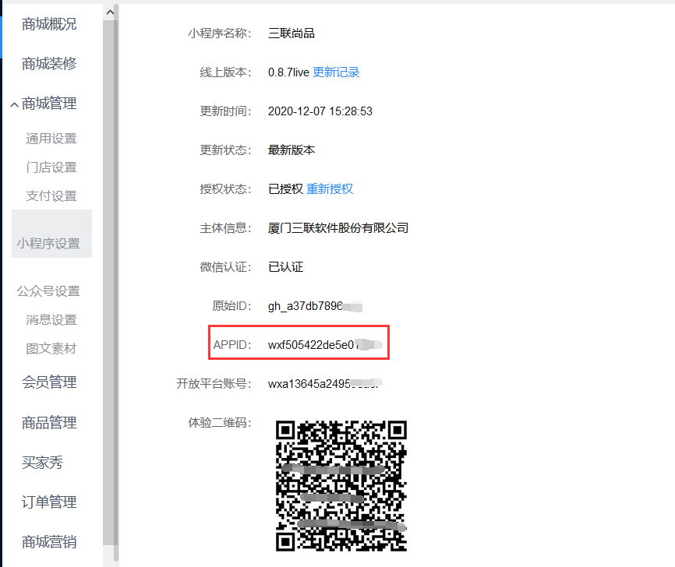Click the 主体信息 label
Screen dimensions: 675x567
(x=225, y=228)
